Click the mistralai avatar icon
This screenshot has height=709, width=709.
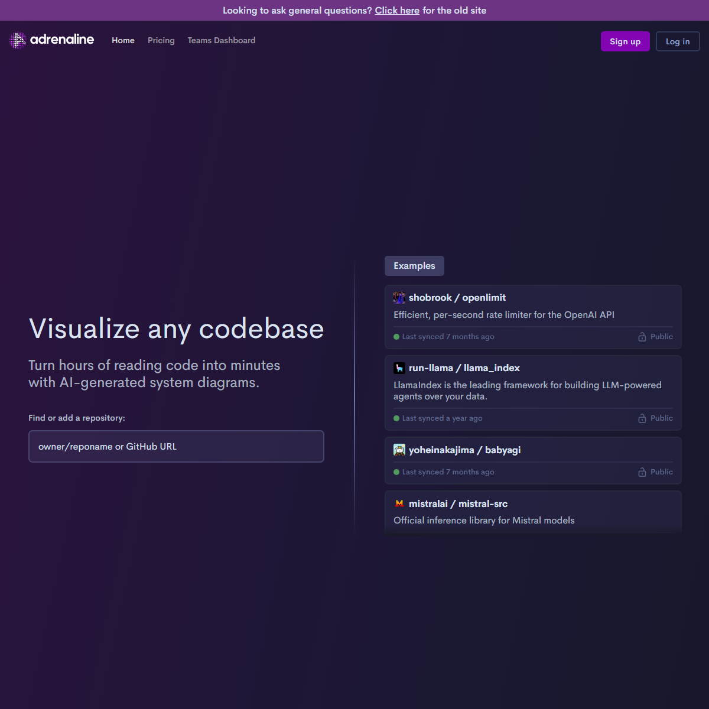coord(399,503)
